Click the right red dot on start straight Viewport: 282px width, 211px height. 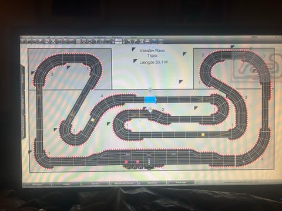pos(137,162)
